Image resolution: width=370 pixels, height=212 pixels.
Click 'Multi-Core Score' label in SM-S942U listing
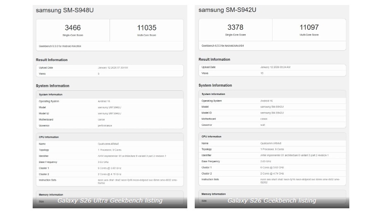(309, 35)
